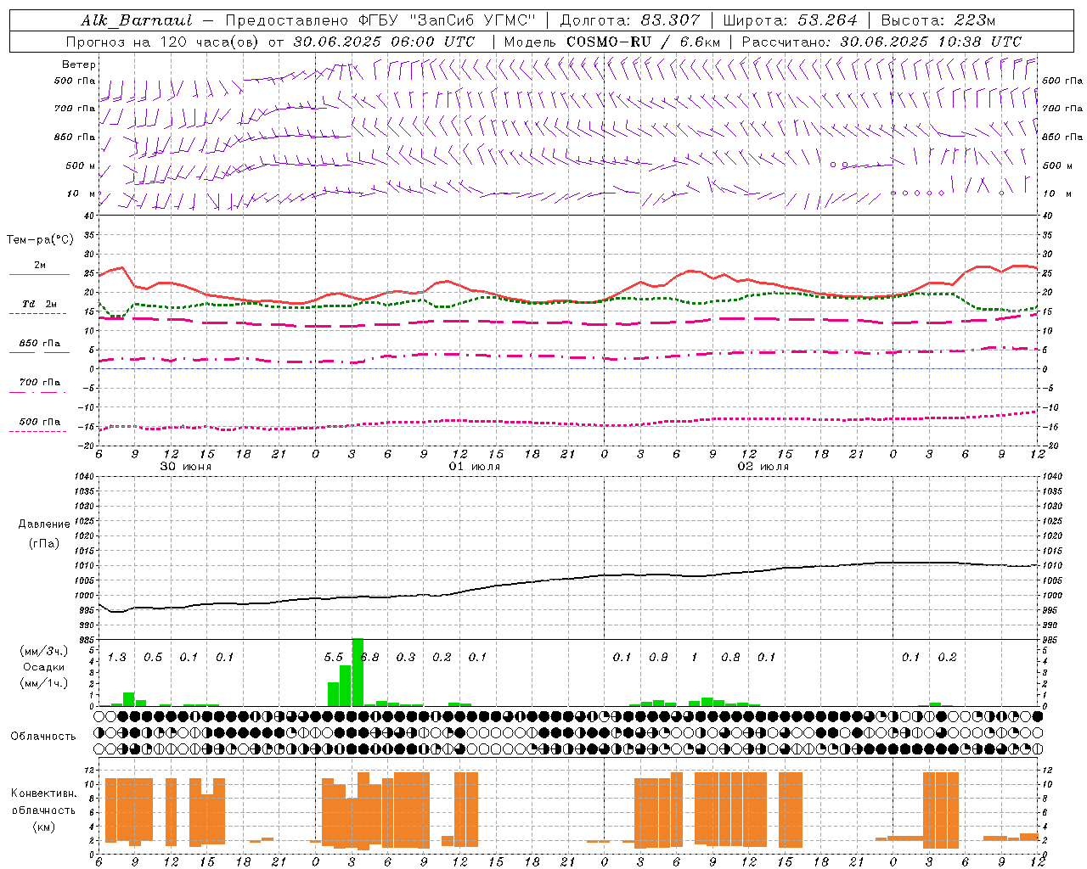
Task: Click the 'Ветер' wind panel label
Action: point(79,64)
